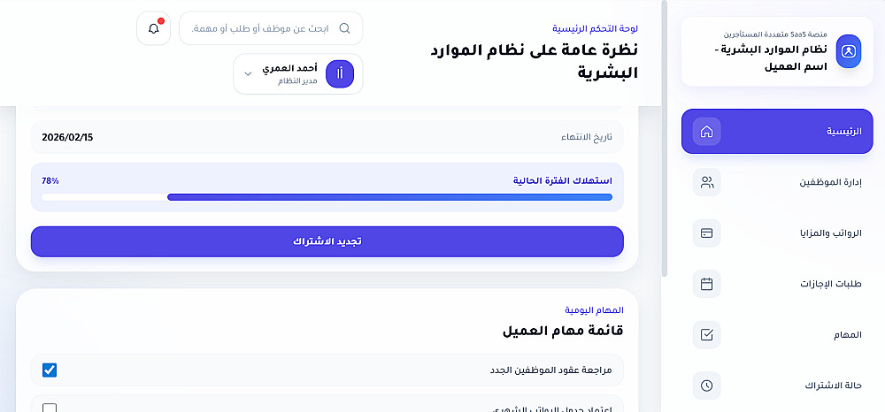
Task: Click the search magnifier icon
Action: point(344,28)
